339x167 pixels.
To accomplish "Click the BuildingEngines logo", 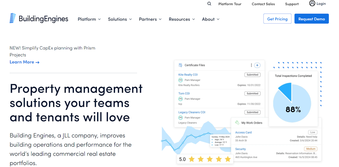I will (x=39, y=19).
